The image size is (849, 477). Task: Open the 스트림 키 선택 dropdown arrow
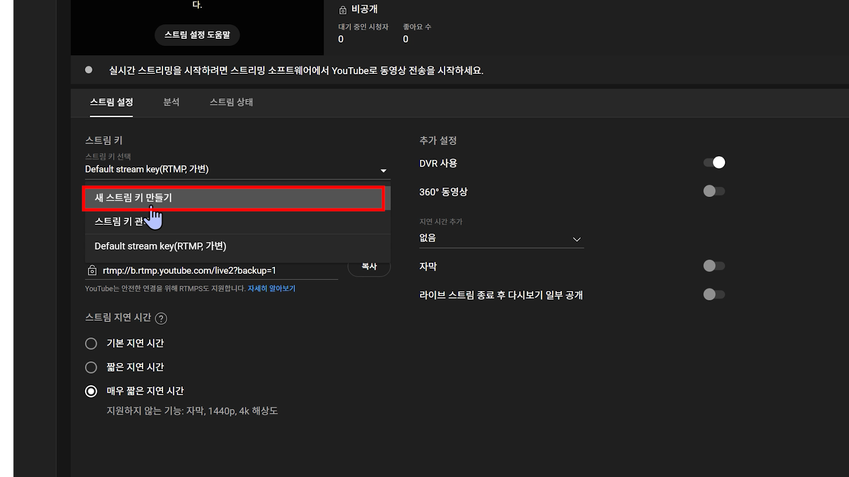pyautogui.click(x=383, y=170)
